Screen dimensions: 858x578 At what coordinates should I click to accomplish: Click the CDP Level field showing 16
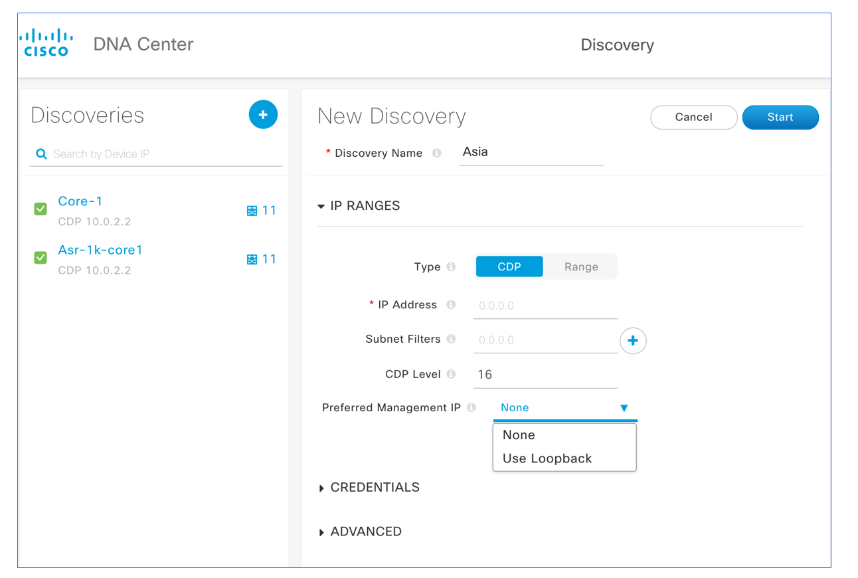(x=545, y=375)
